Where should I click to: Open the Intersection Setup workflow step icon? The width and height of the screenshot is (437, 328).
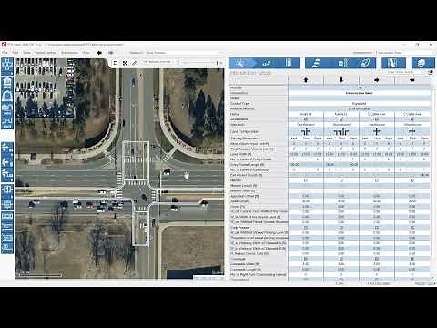tap(239, 63)
